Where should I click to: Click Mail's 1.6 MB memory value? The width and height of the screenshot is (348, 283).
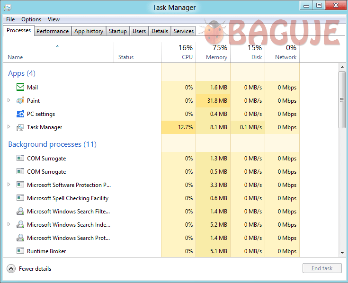tap(219, 88)
